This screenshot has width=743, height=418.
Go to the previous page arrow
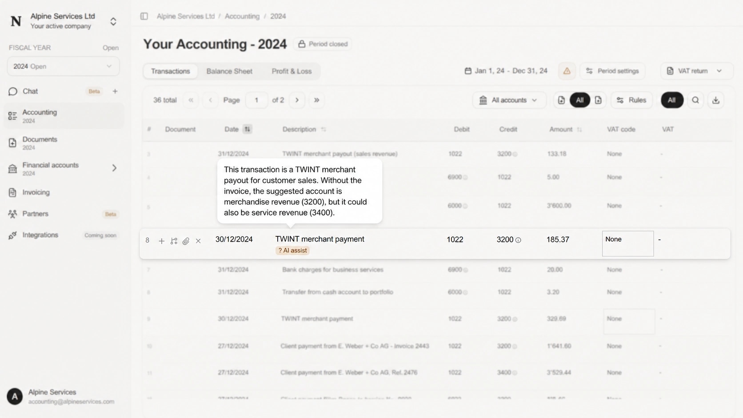[x=210, y=100]
